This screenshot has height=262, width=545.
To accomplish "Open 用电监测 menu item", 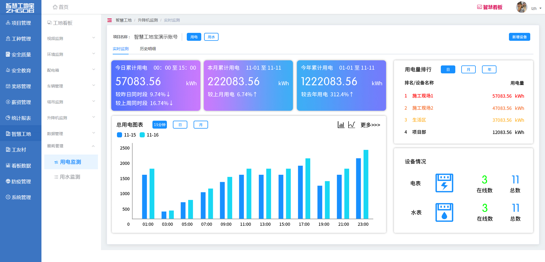I will pos(71,162).
